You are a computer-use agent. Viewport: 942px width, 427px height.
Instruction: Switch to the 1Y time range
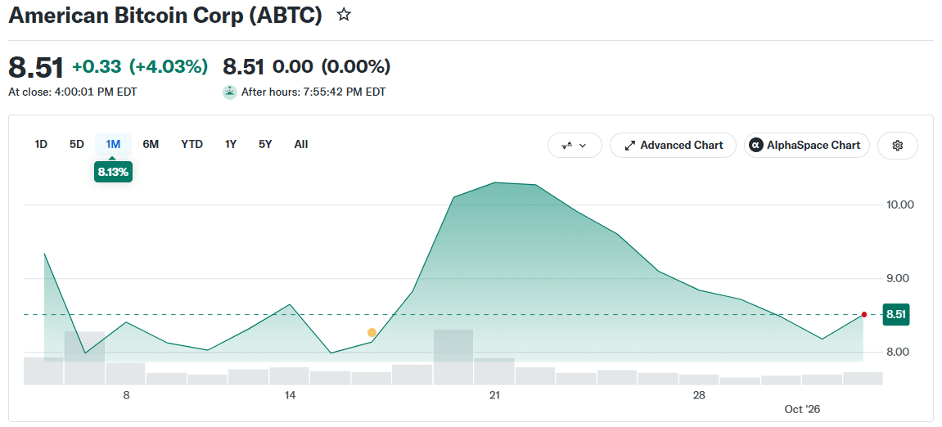pyautogui.click(x=231, y=144)
